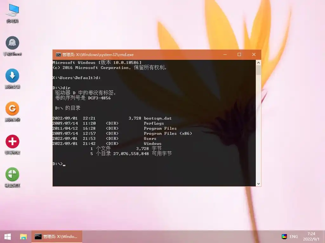
Task: Select the cmd.exe taskbar button
Action: [57, 237]
